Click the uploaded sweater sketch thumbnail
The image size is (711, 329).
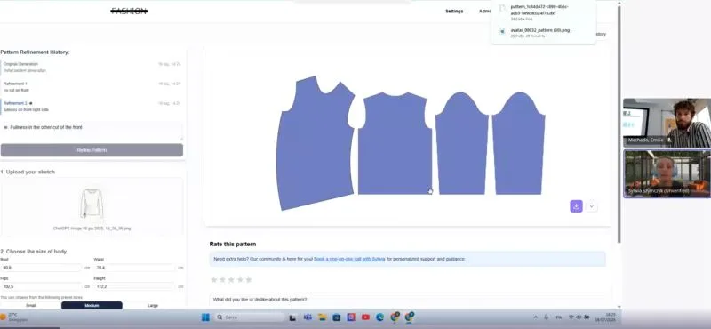pyautogui.click(x=92, y=204)
